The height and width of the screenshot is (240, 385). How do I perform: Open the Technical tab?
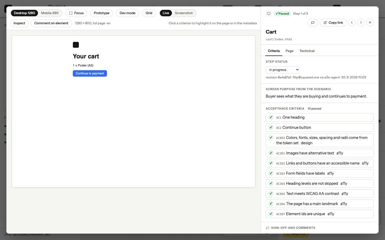click(307, 51)
